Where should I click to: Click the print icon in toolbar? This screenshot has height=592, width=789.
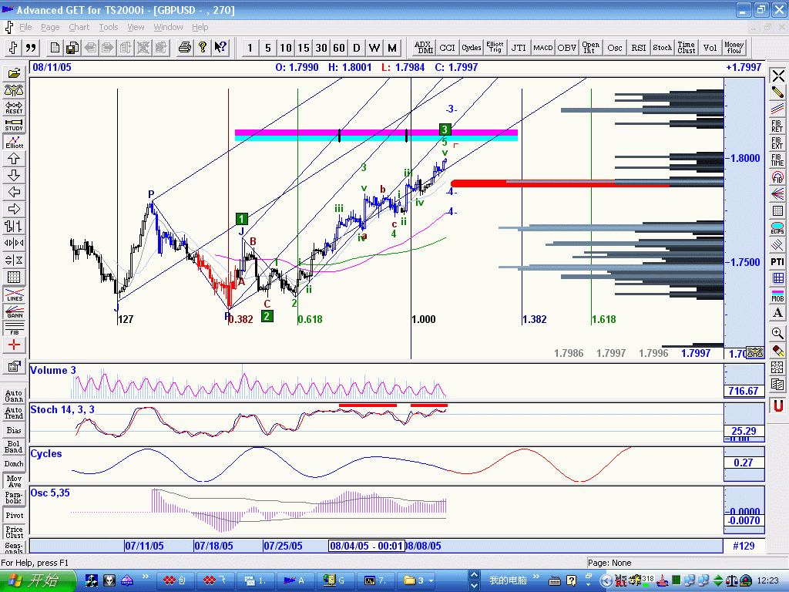[x=185, y=48]
